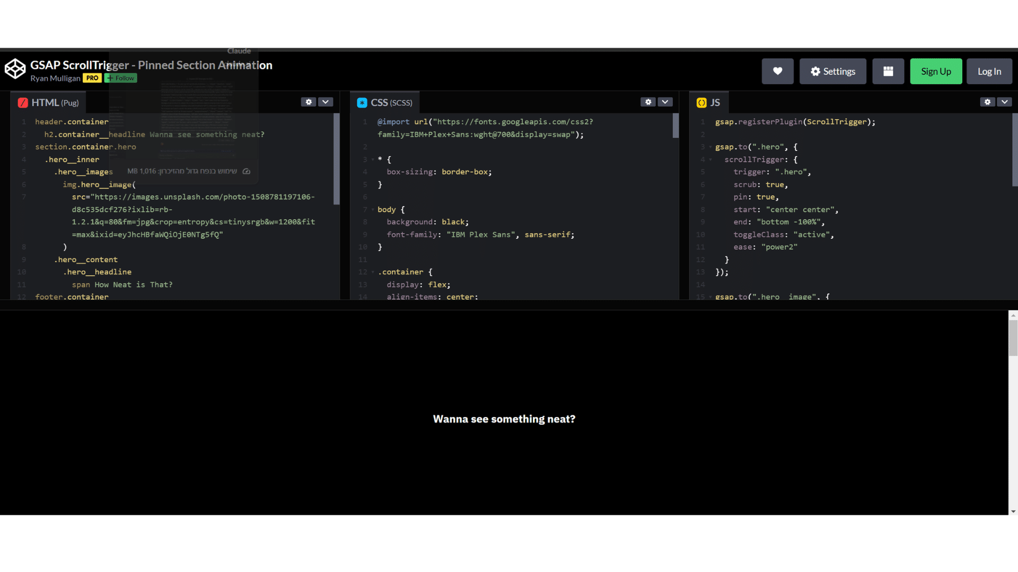Click the CodePen logo icon
Viewport: 1018px width, 572px height.
click(x=15, y=69)
